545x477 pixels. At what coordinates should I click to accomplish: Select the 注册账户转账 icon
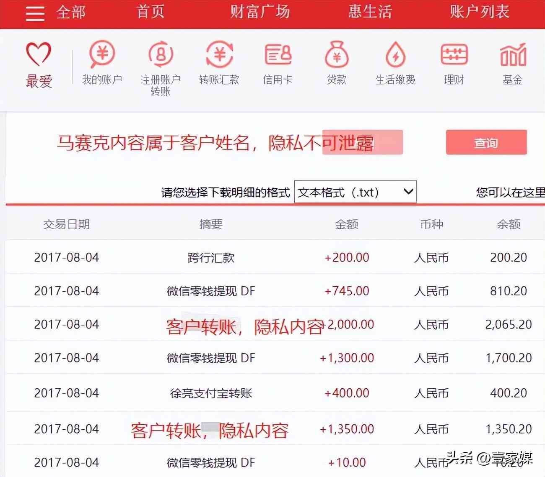(161, 55)
